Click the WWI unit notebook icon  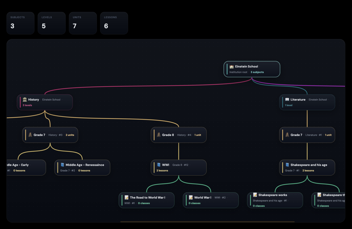(159, 165)
